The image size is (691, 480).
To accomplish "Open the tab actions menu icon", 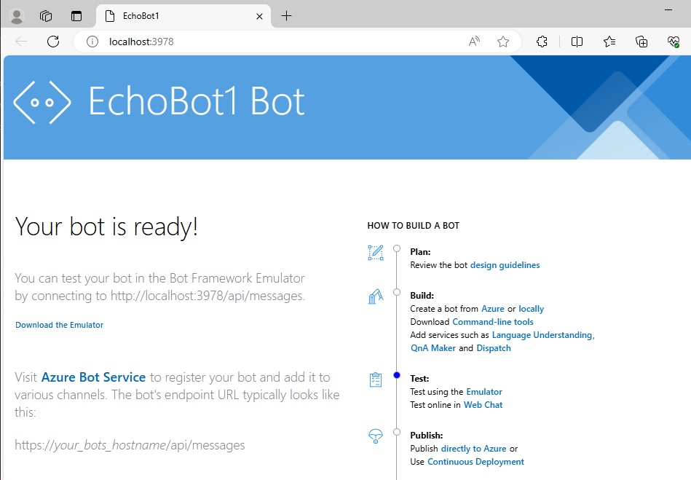I will pos(76,16).
